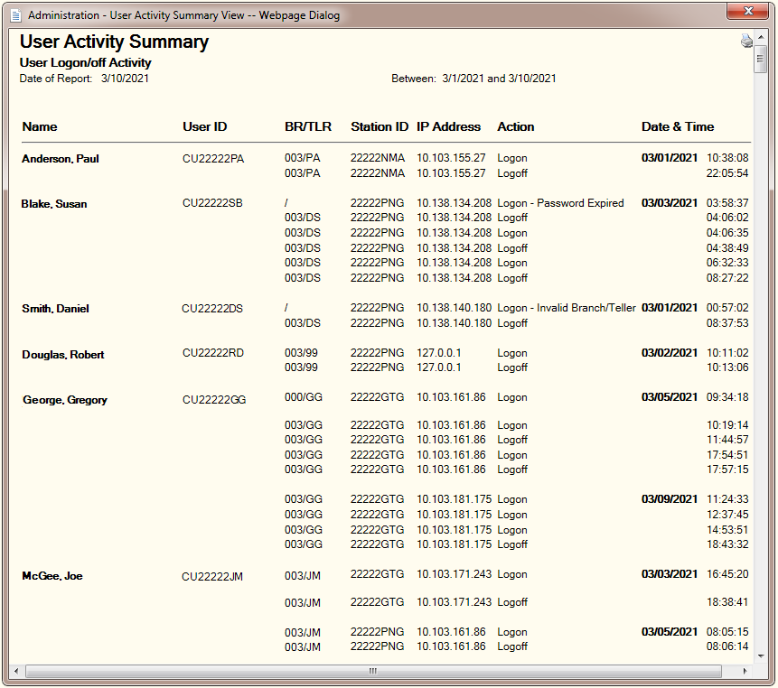Click timestamp 22:05:54
Screen dimensions: 778x688
(727, 173)
